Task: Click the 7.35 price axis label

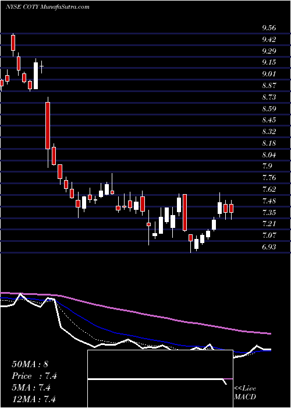Action: 269,212
